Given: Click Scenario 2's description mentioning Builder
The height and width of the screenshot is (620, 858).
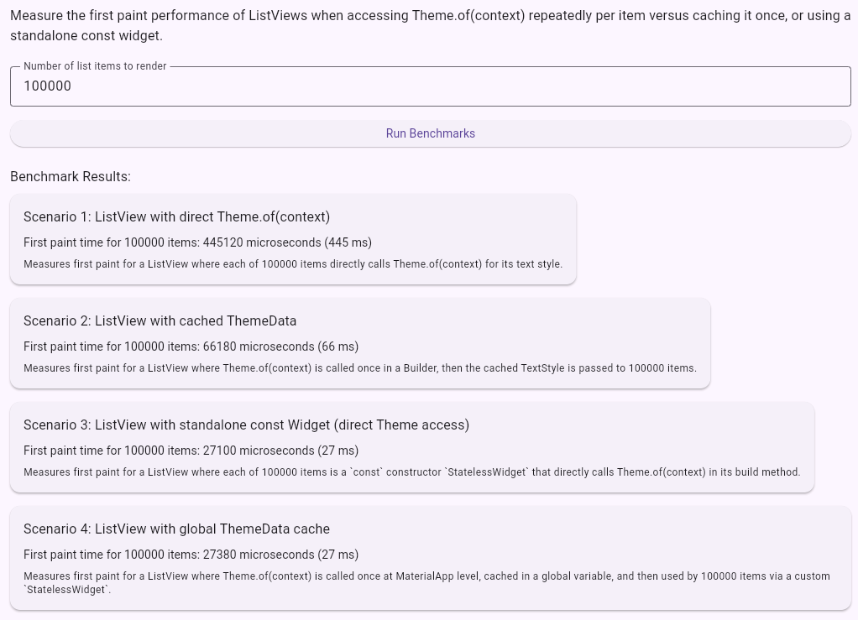Looking at the screenshot, I should (360, 368).
